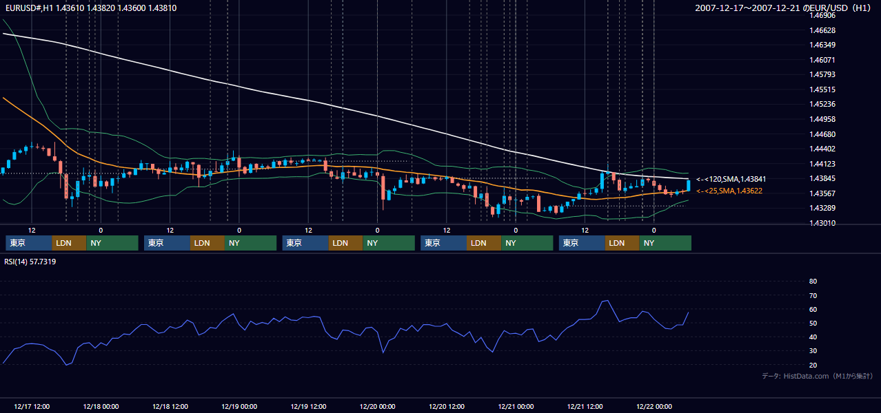881x413 pixels.
Task: Click the 2007-12-17~2007-12-21 EUR/USD (H1) title
Action: [784, 8]
